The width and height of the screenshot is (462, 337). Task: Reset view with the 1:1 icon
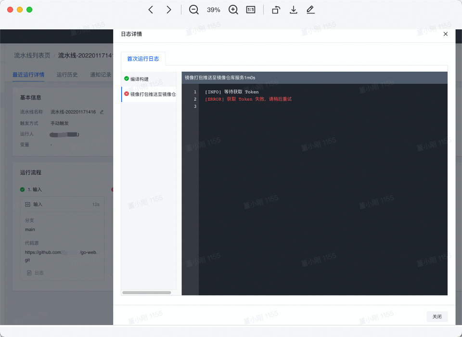coord(251,10)
